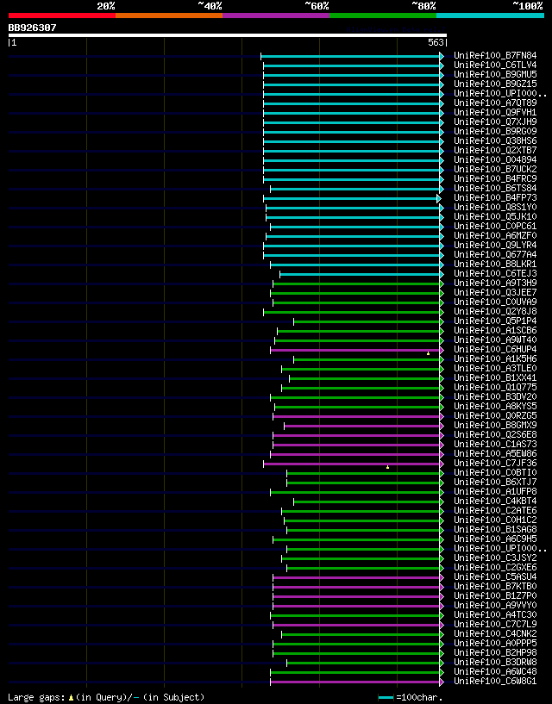Select the UniRef100_A6MZF0 label
Screen dimensions: 552x704
[x=495, y=236]
